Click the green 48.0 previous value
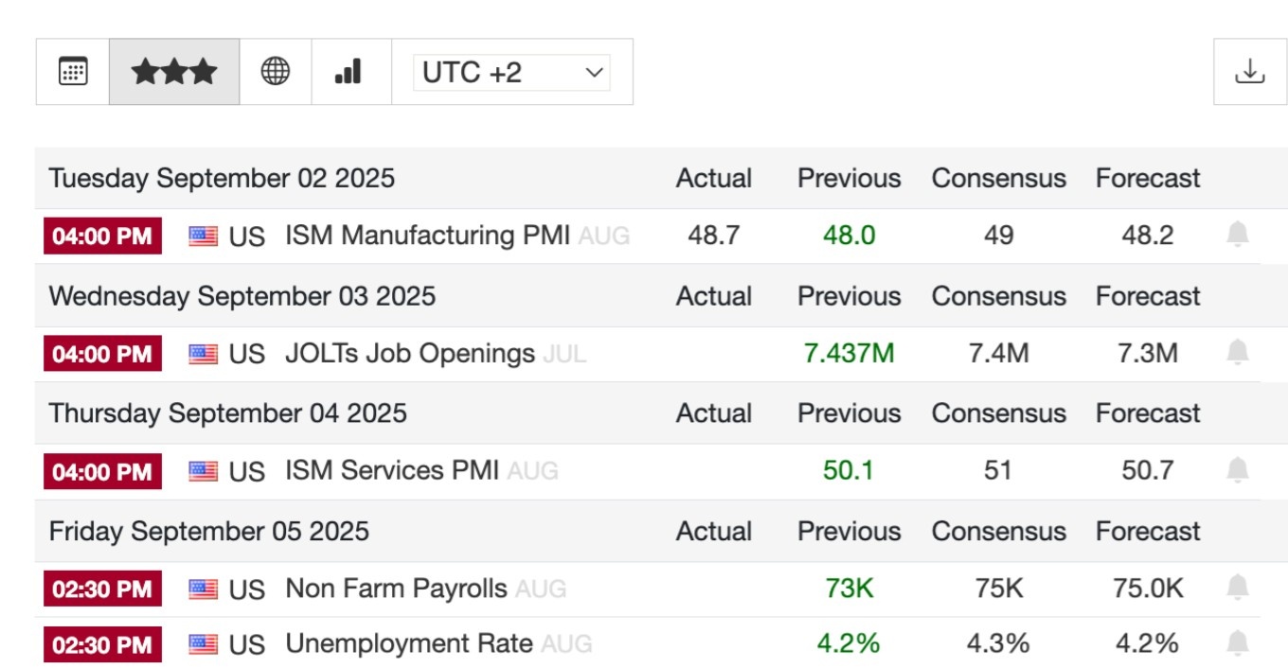The width and height of the screenshot is (1288, 669). (x=849, y=236)
